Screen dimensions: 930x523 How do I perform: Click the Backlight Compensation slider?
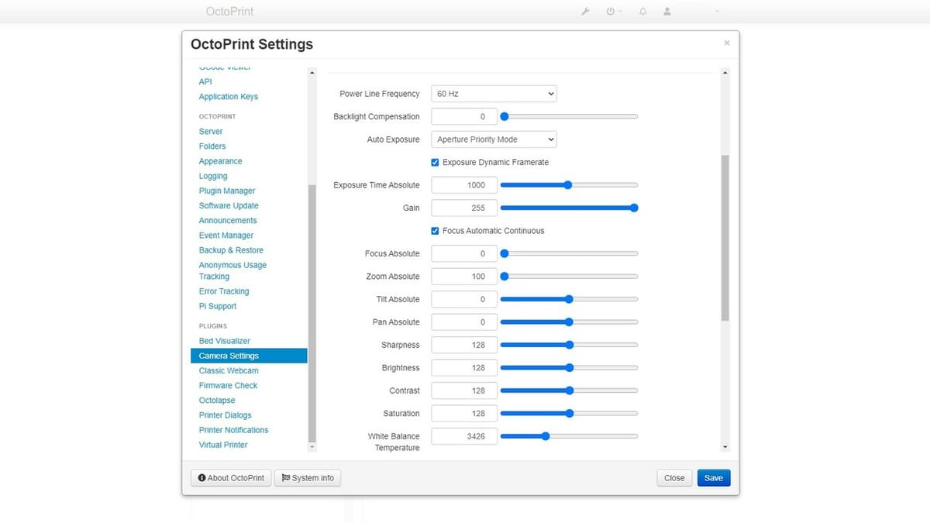pos(569,116)
